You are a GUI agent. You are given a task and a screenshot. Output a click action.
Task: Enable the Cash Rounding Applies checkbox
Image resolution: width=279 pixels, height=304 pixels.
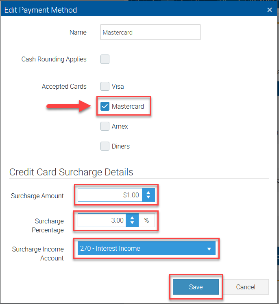(x=105, y=59)
